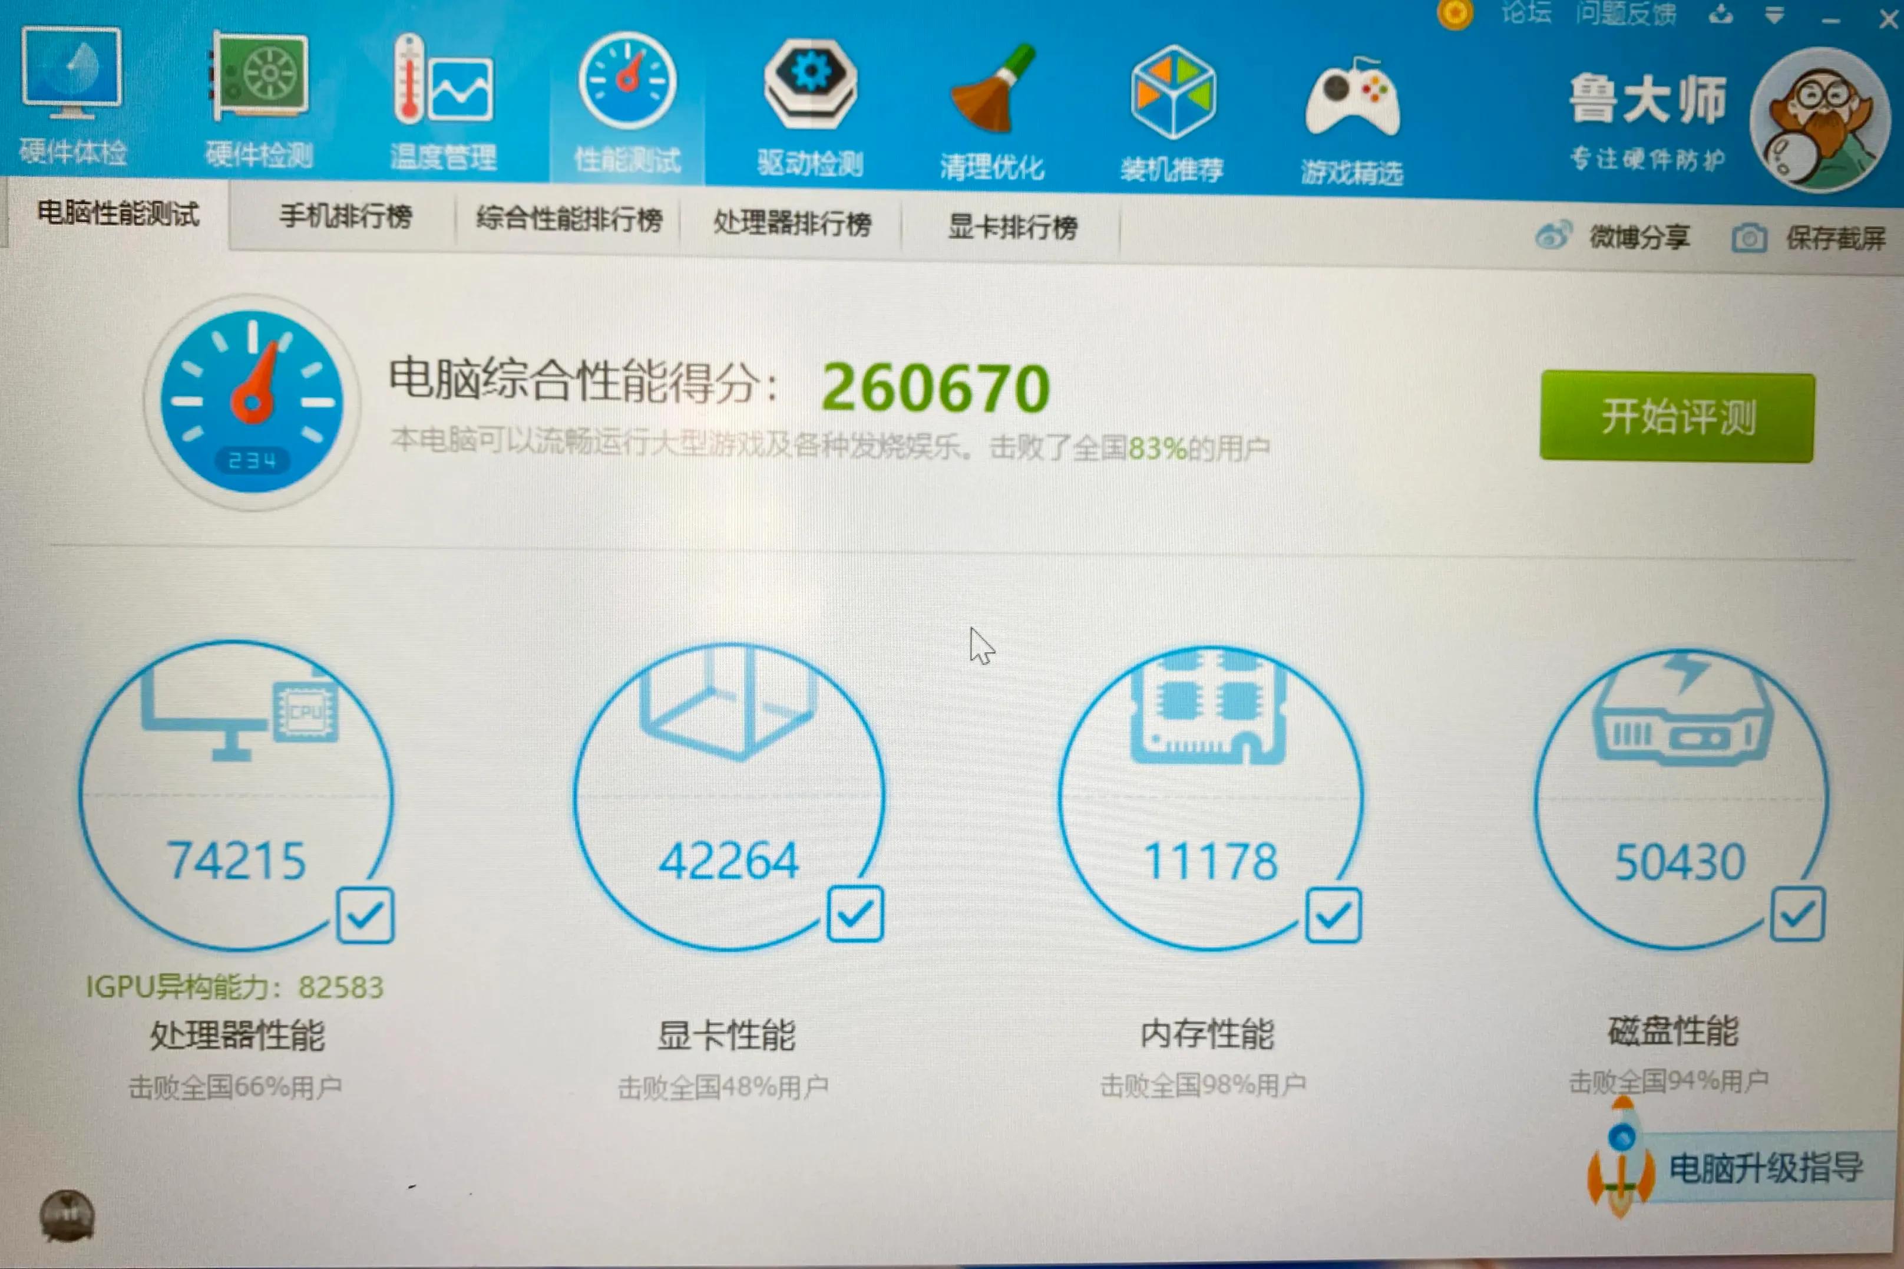The width and height of the screenshot is (1904, 1269).
Task: Open the 显卡排行榜 tab
Action: [1012, 228]
